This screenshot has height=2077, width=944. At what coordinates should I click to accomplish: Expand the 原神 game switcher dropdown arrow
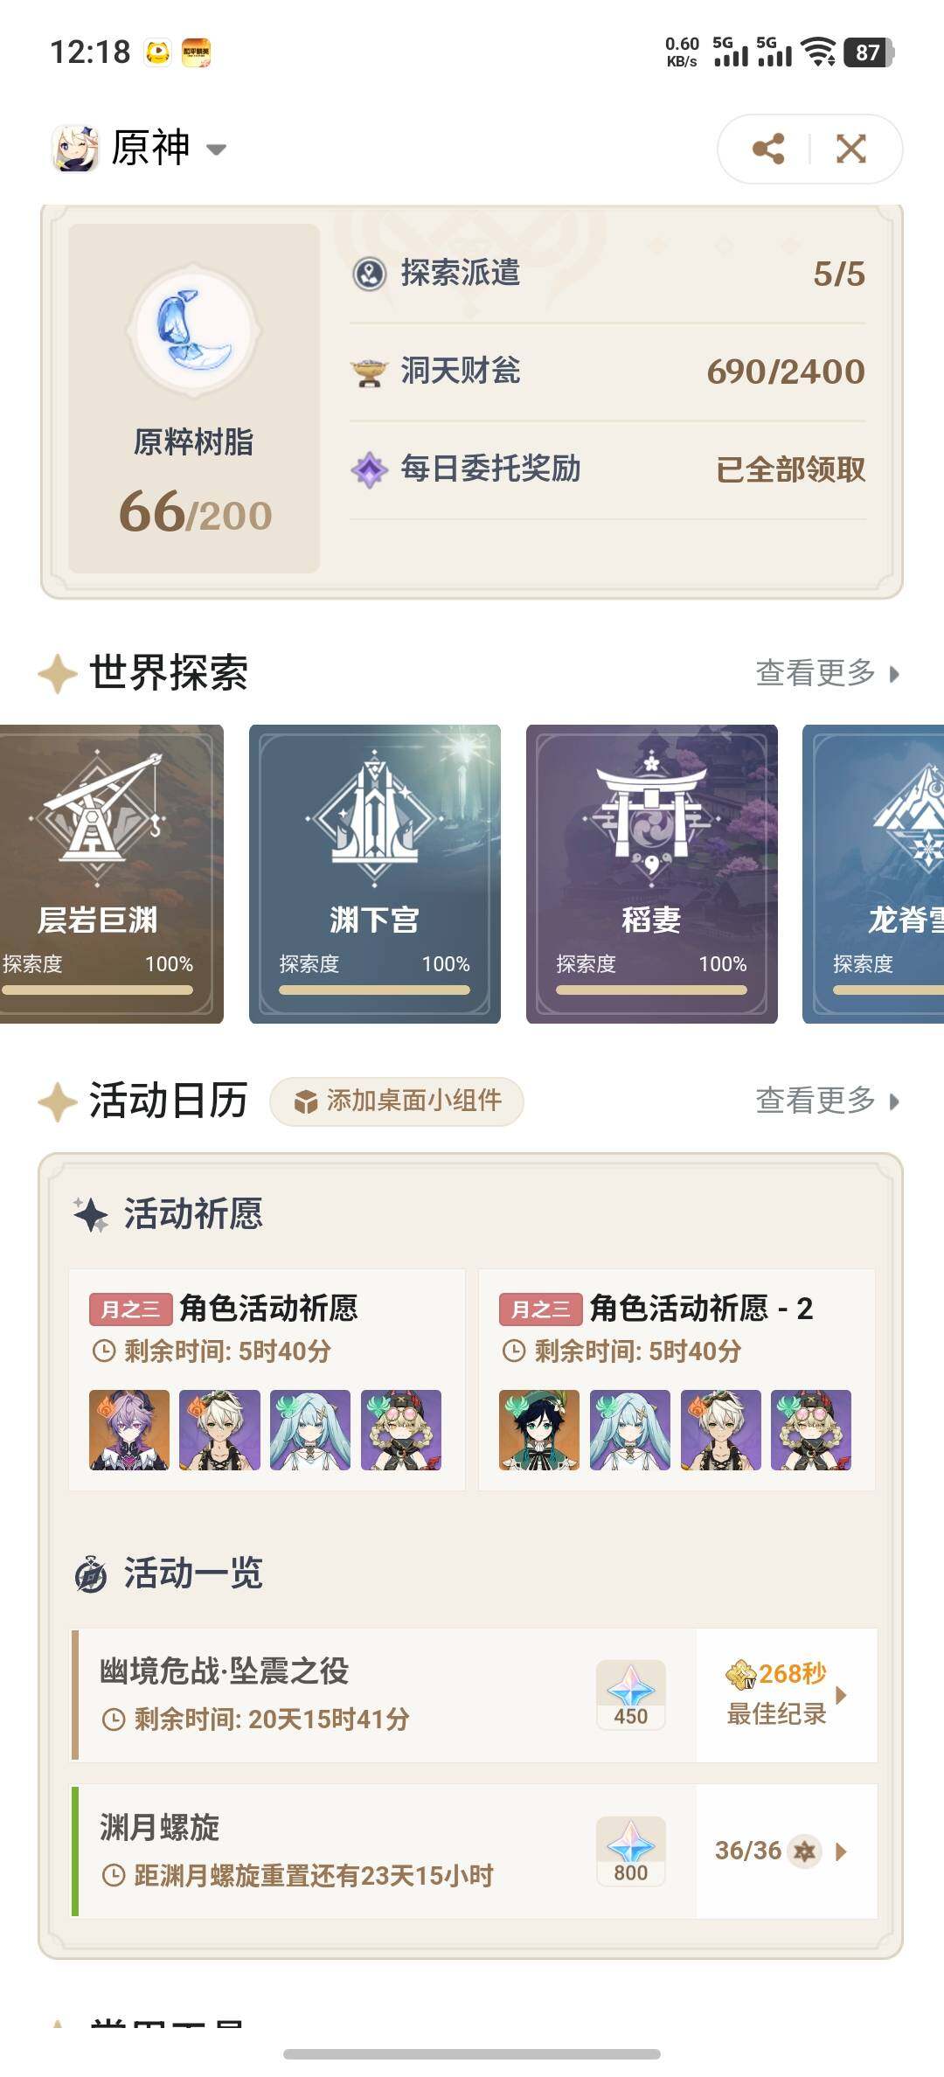click(216, 149)
